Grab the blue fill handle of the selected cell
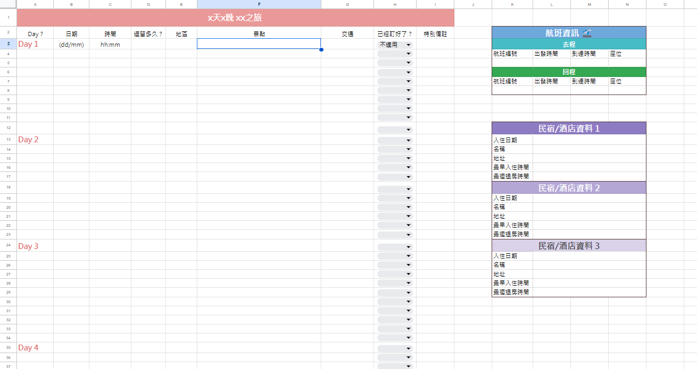Screen dimensions: 697x369 point(321,49)
